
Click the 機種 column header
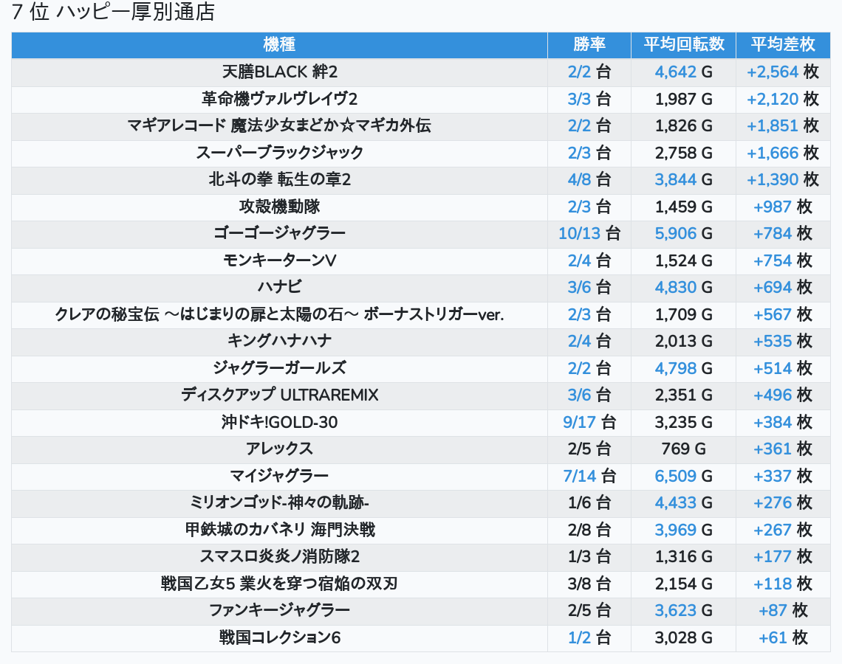coord(279,44)
